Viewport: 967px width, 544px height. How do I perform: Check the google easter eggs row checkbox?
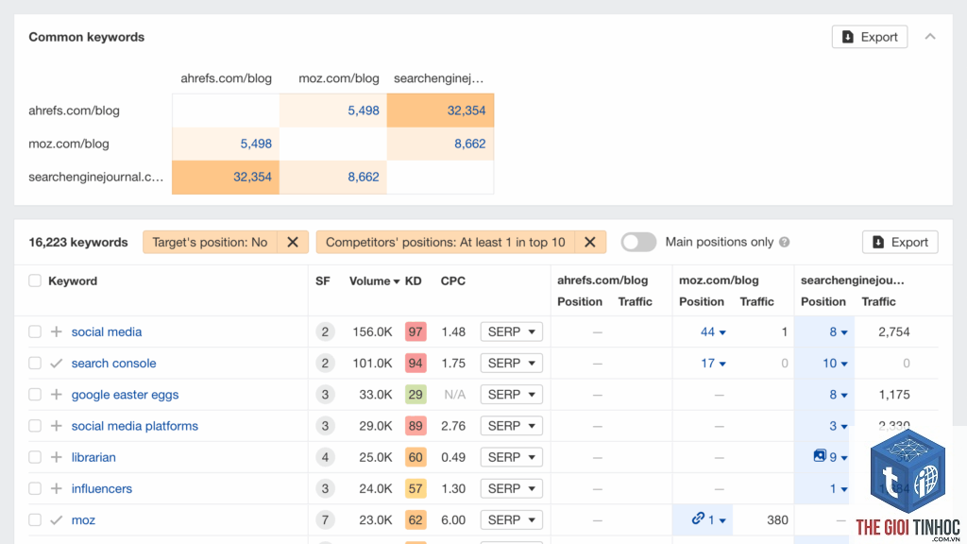pyautogui.click(x=35, y=395)
